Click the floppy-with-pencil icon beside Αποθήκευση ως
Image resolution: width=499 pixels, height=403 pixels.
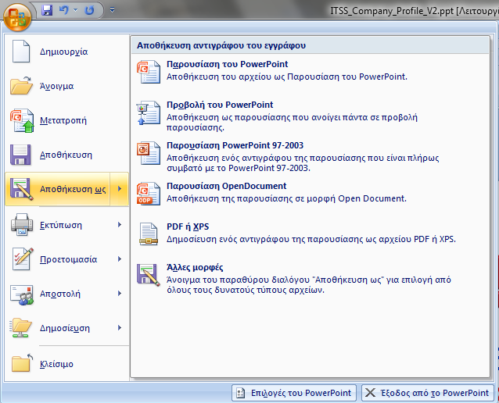[21, 189]
